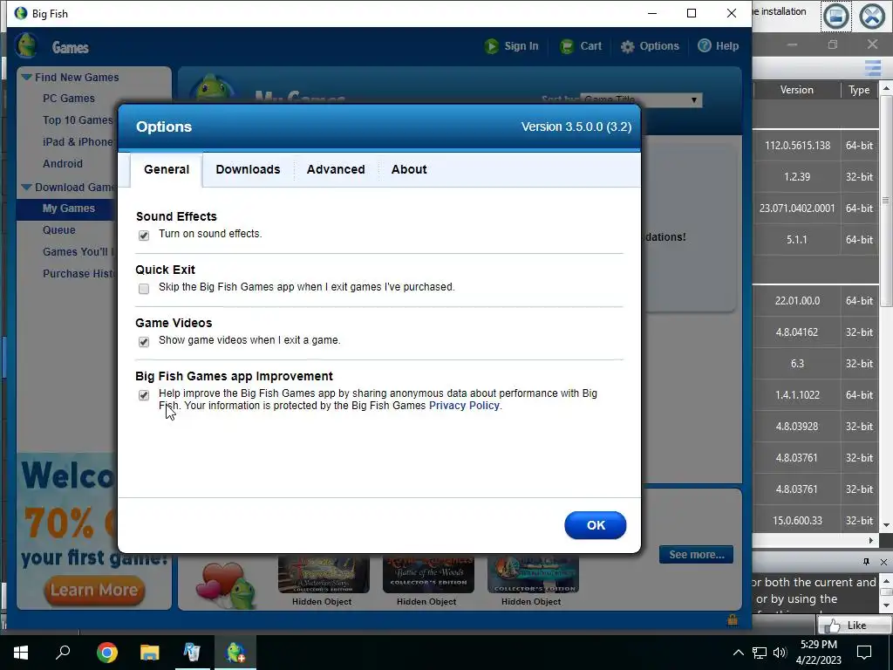Open the notification center icon
The width and height of the screenshot is (893, 670).
tap(864, 653)
